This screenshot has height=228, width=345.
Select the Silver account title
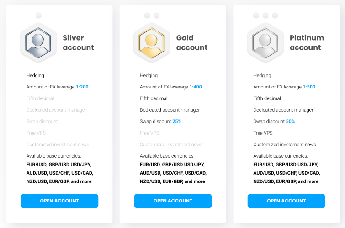coord(78,42)
